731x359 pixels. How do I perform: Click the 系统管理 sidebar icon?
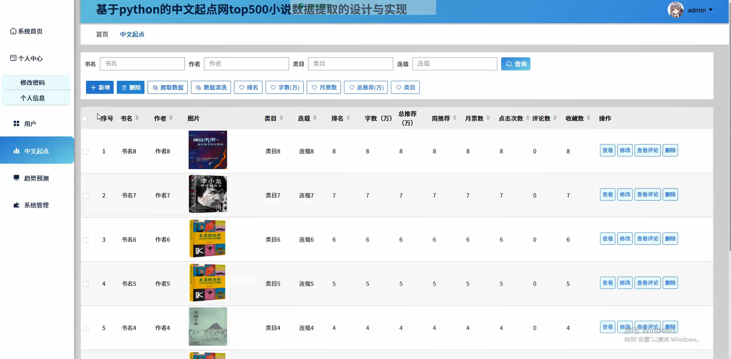15,205
